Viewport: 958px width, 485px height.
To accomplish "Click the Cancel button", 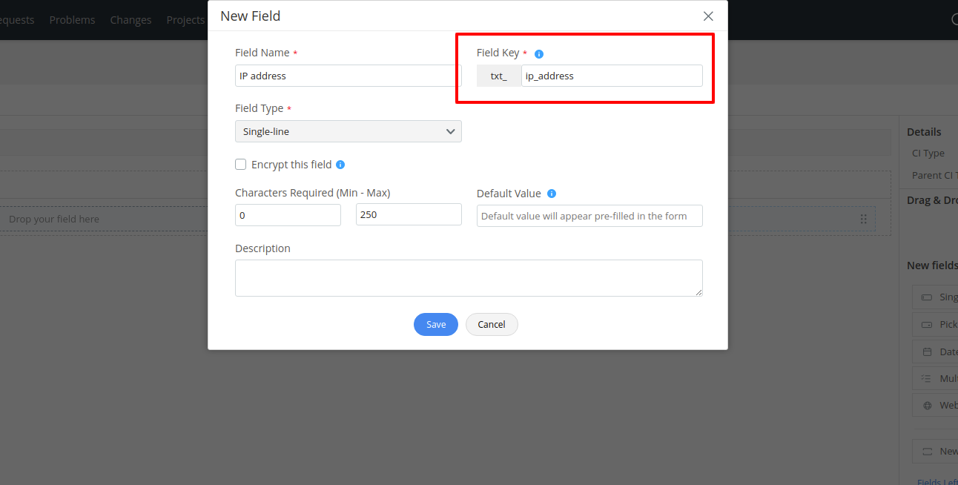I will tap(492, 324).
